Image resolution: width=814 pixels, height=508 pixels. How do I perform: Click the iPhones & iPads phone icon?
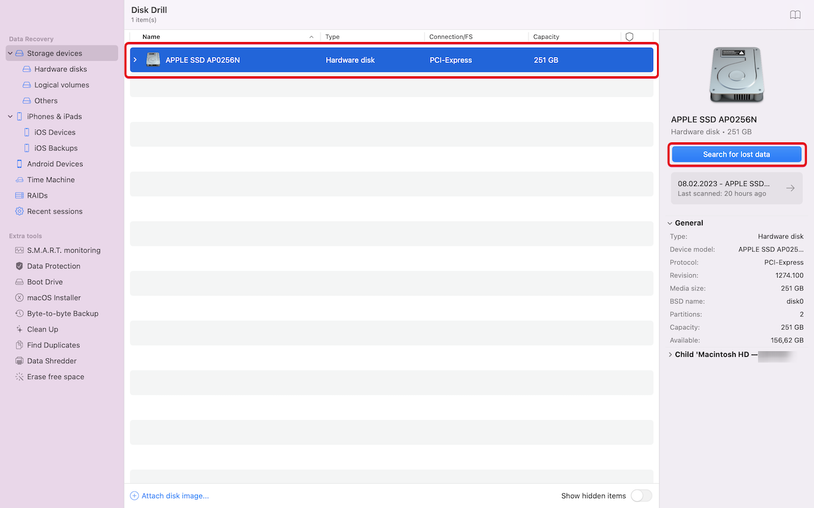point(19,116)
